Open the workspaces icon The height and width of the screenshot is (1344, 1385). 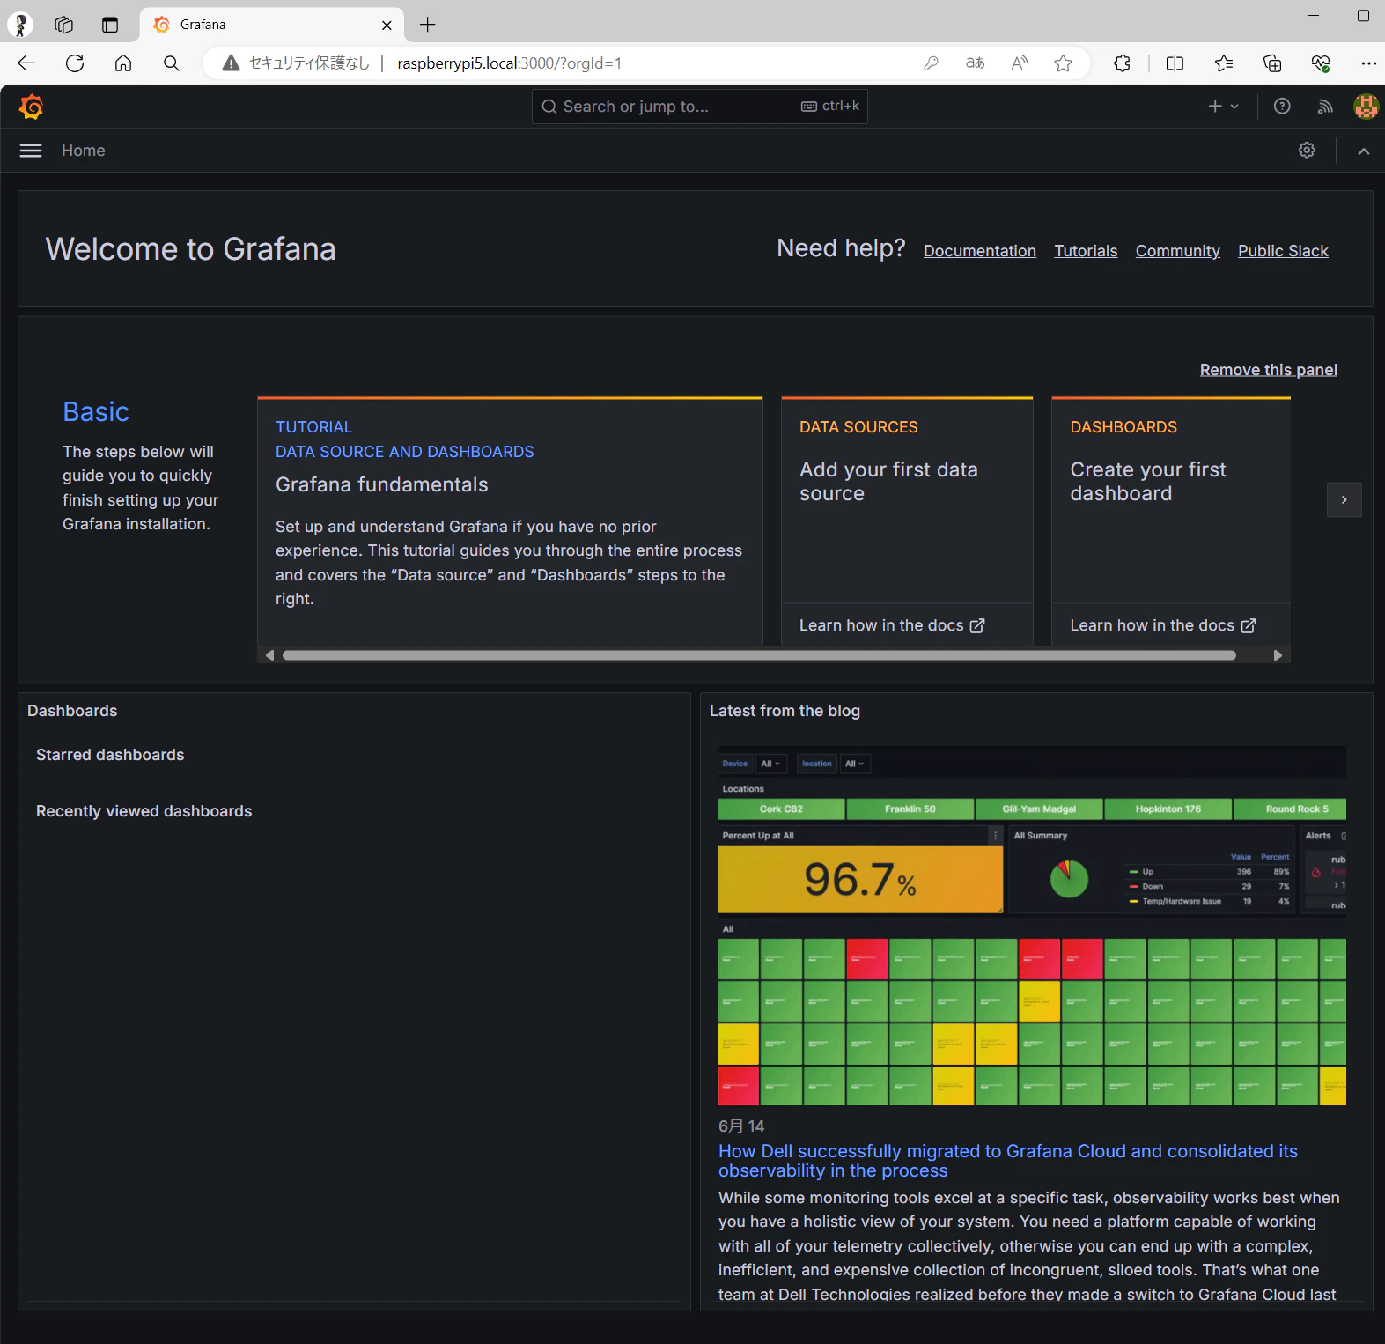click(63, 25)
